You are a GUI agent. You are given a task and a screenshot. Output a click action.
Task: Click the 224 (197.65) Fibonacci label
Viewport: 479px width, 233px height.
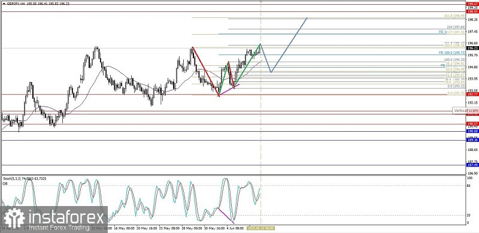pos(456,27)
